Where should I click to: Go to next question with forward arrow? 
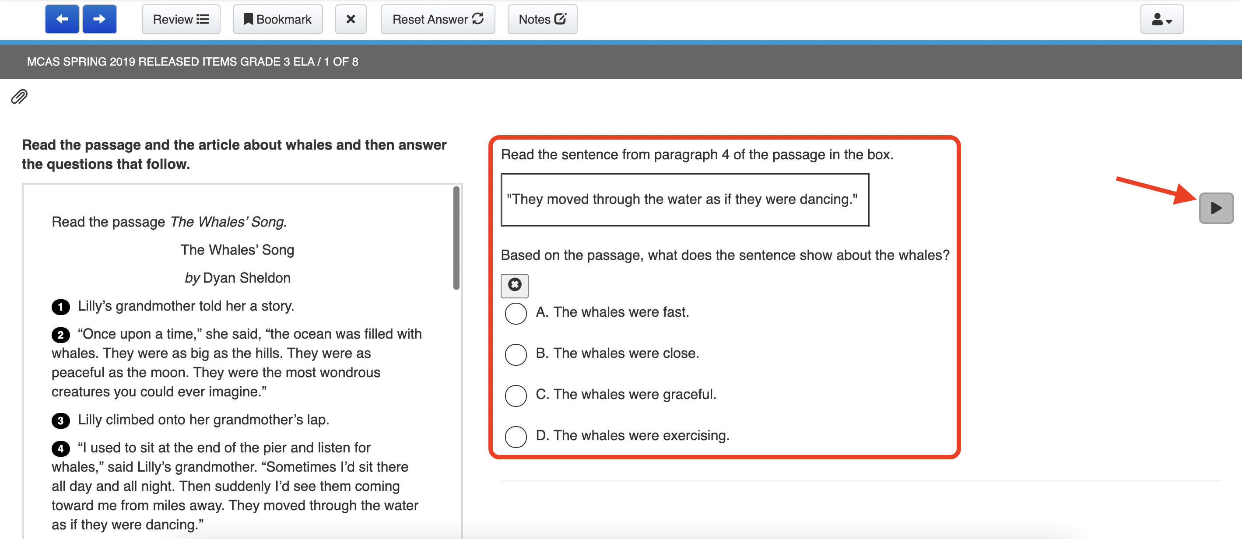point(99,19)
